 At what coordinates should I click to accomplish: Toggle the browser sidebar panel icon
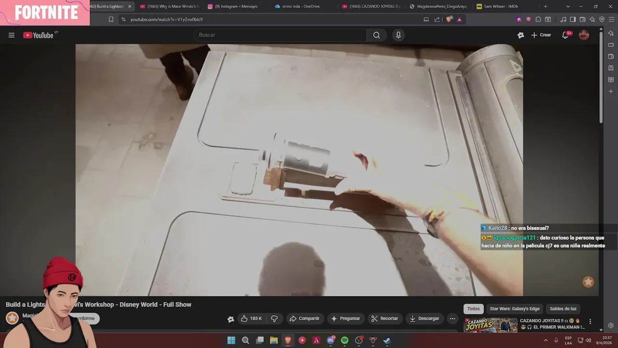click(573, 19)
